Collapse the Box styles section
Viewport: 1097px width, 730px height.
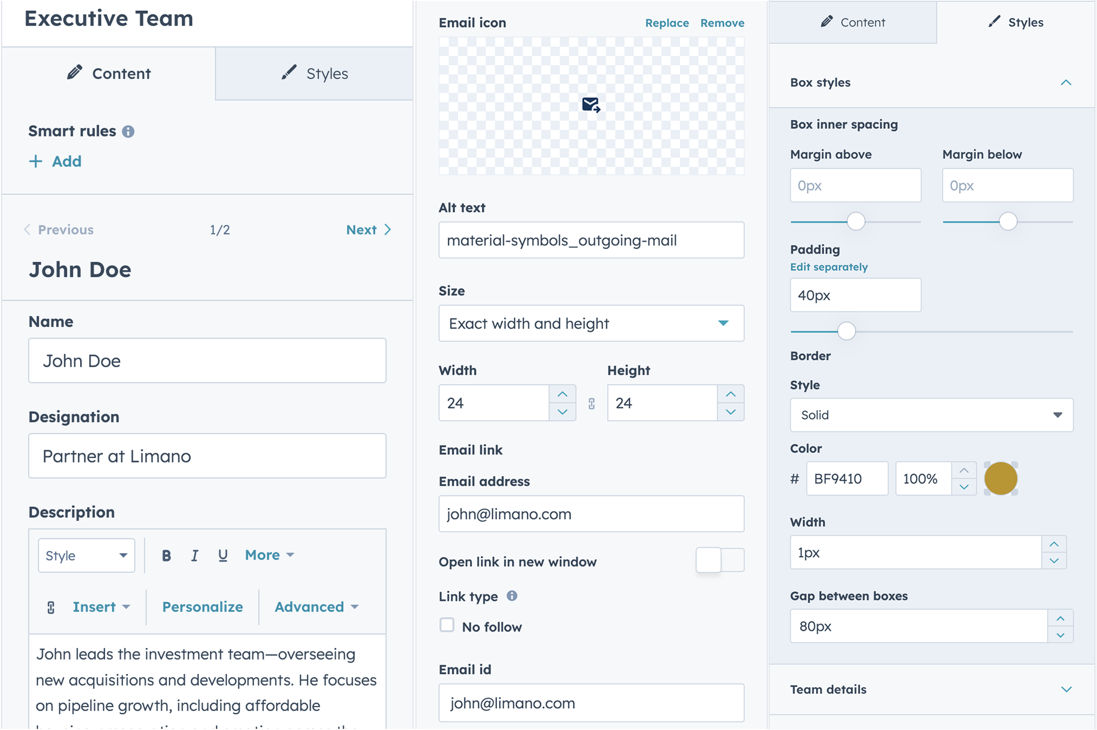click(x=1066, y=83)
